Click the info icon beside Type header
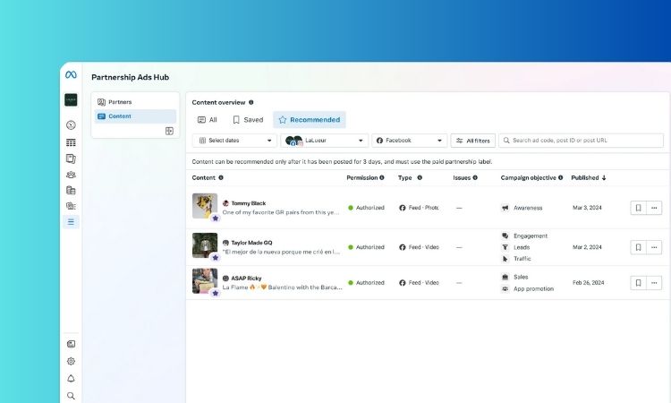This screenshot has width=671, height=403. tap(420, 177)
